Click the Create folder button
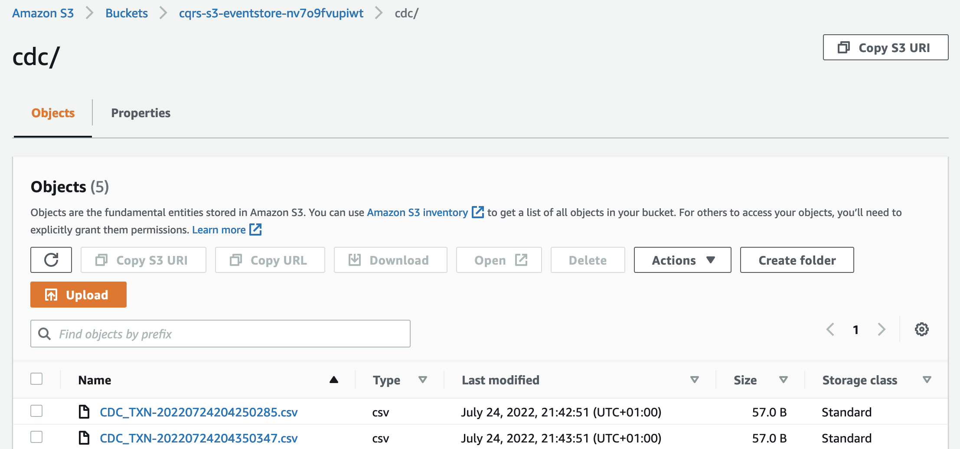The image size is (960, 449). click(x=797, y=260)
